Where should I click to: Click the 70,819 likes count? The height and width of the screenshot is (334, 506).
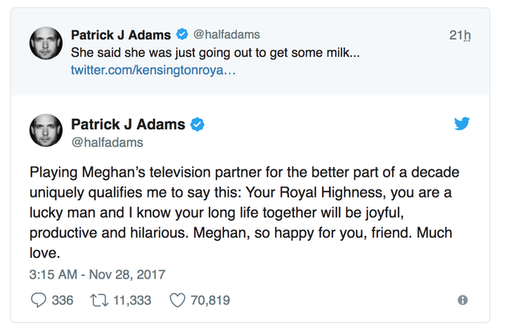[210, 300]
